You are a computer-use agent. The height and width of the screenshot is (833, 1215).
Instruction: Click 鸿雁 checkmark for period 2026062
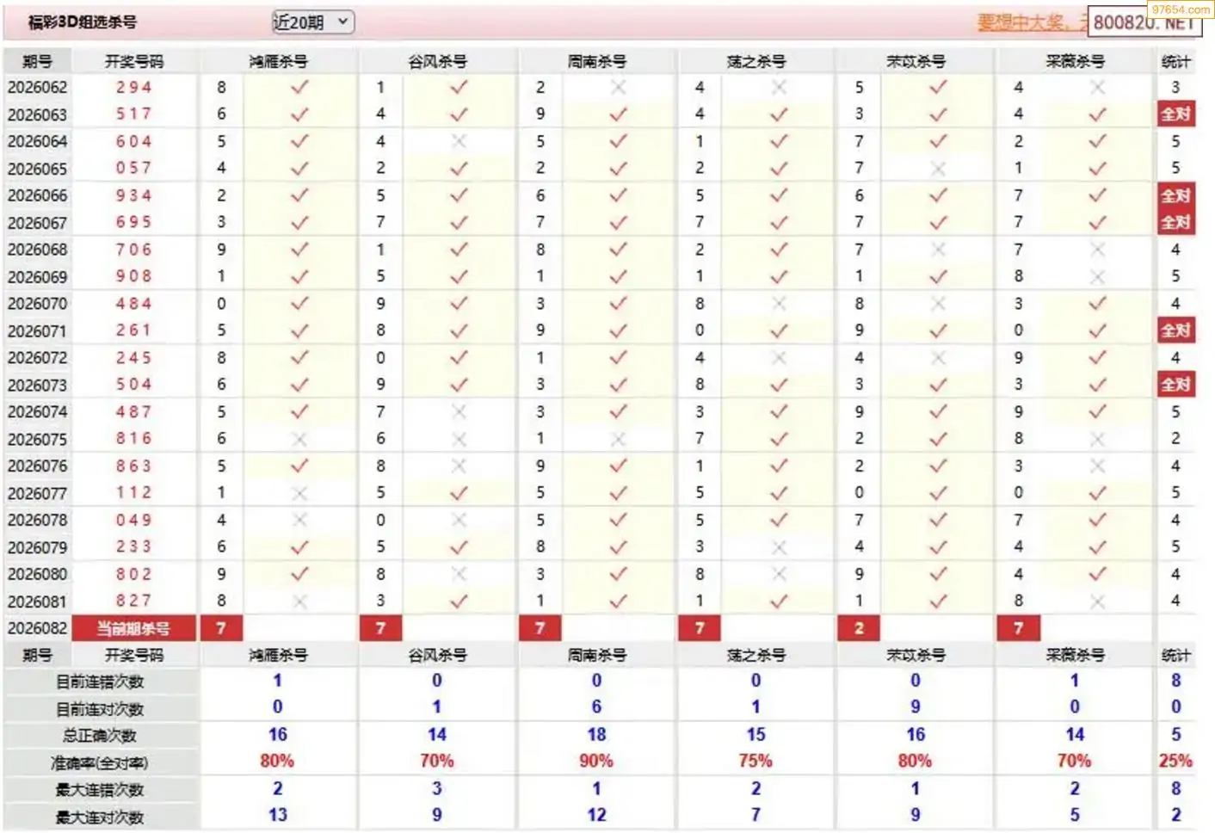point(299,87)
